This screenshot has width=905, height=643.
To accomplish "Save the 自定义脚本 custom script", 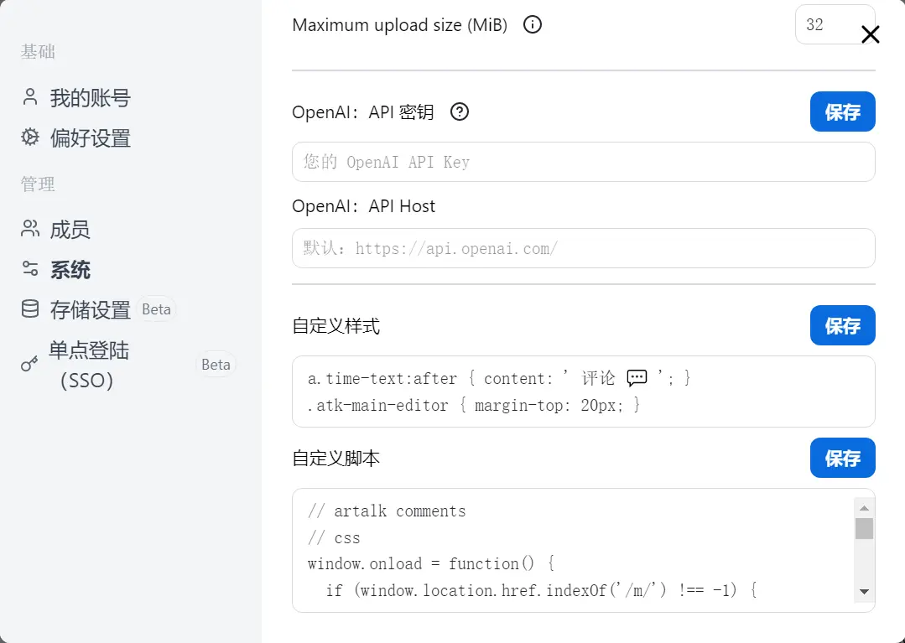I will [x=842, y=458].
